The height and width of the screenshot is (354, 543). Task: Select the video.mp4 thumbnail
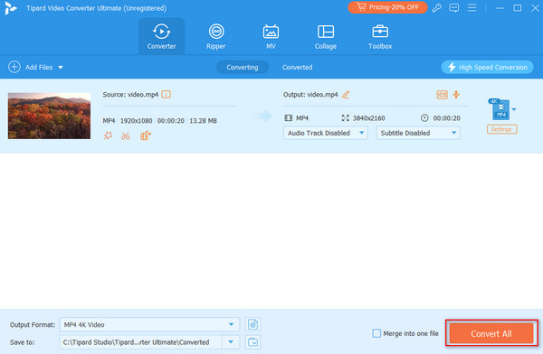click(49, 116)
